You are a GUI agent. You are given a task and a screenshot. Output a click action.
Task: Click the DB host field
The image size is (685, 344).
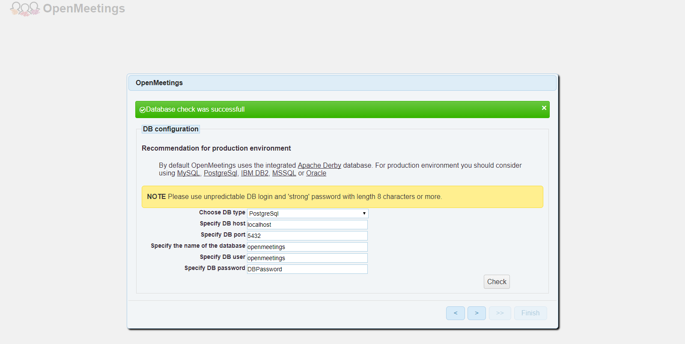pos(307,225)
